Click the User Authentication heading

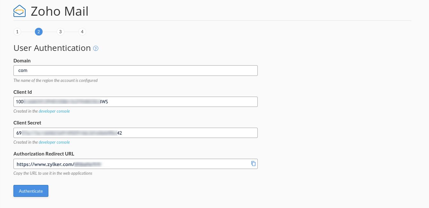[x=52, y=48]
